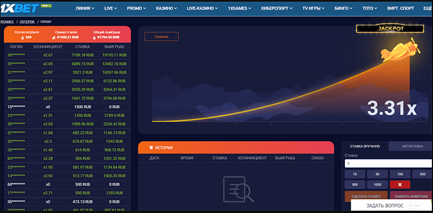
Task: Click the Выигрыш column header in players table
Action: pos(114,47)
